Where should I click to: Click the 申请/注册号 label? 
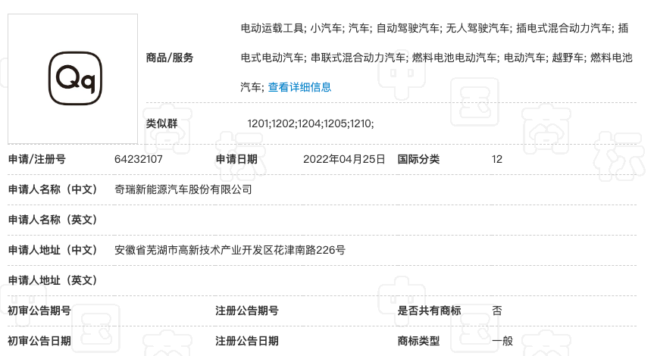click(36, 159)
